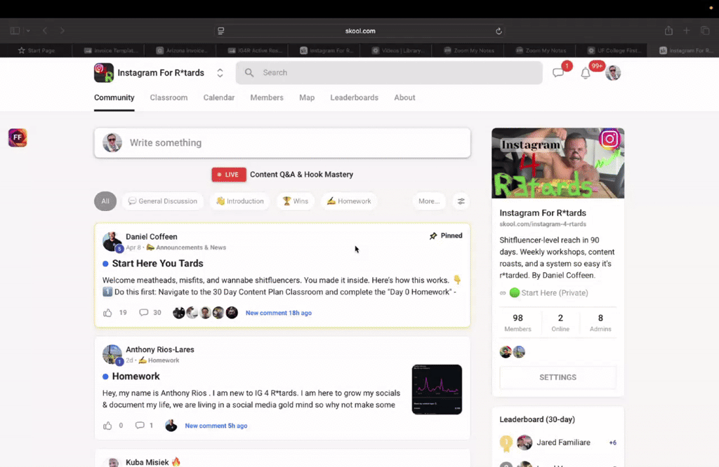The image size is (719, 467).
Task: Switch to the Arizona Invoice browser tab
Action: (182, 50)
